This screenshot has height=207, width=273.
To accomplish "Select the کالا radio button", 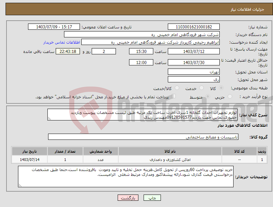I will pos(221,88).
